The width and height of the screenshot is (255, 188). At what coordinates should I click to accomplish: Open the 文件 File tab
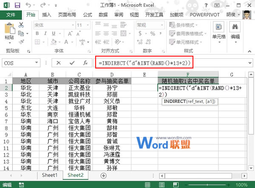pyautogui.click(x=11, y=15)
